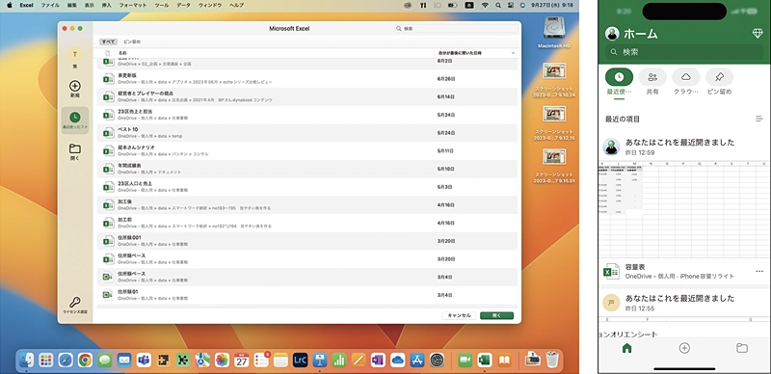Tap the folder icon in iPhone bottom bar
Screen dimensions: 771x374
coord(742,348)
